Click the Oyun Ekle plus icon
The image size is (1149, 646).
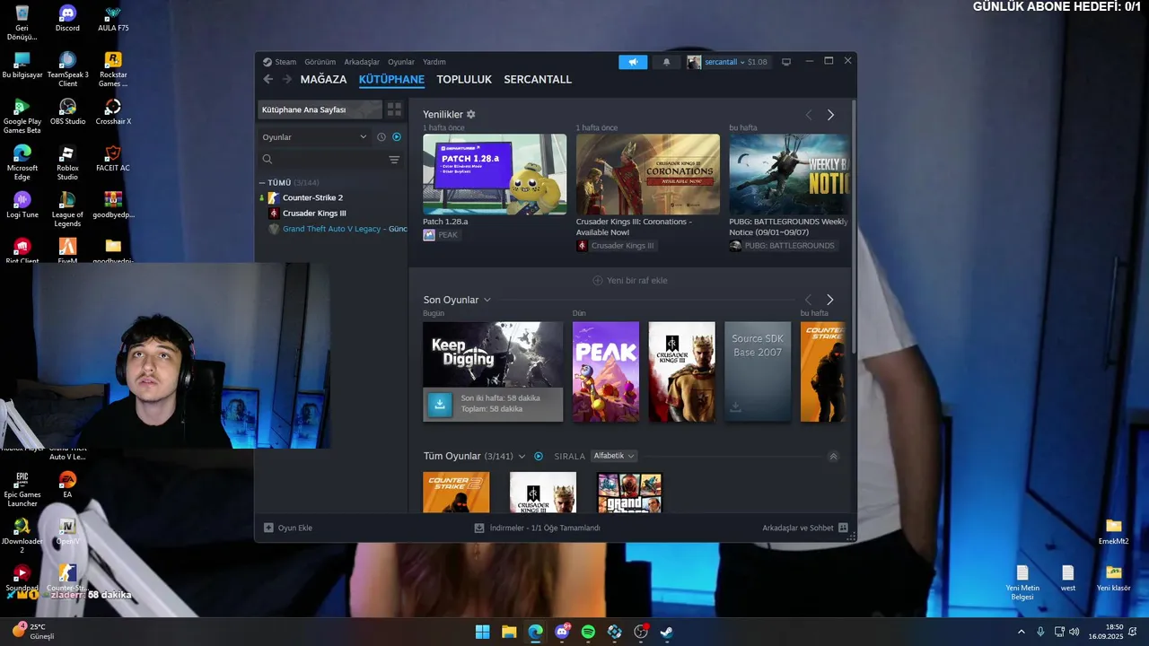point(268,528)
